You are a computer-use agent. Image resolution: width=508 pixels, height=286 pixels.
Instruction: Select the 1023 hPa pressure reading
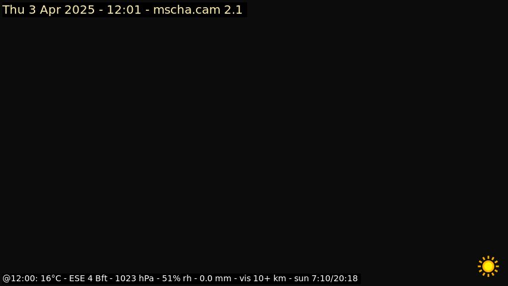[135, 278]
